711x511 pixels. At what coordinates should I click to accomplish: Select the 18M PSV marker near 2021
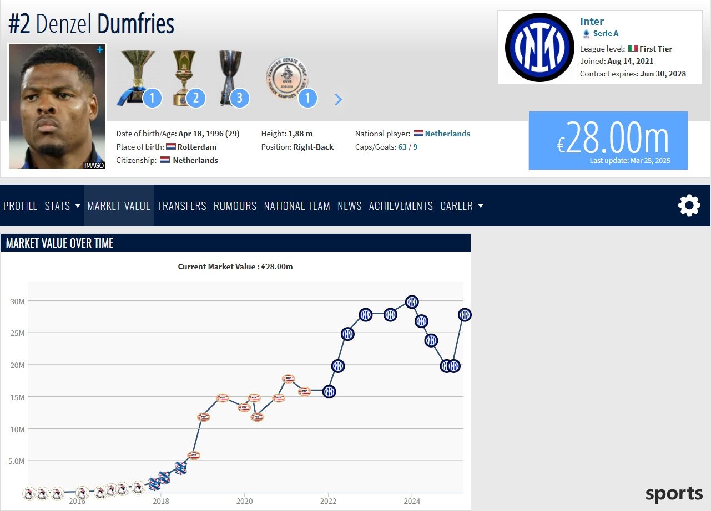[x=288, y=379]
